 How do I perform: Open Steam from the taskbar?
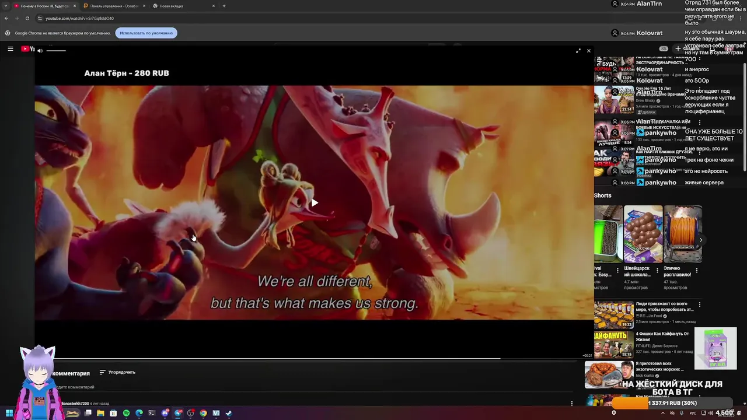point(229,413)
